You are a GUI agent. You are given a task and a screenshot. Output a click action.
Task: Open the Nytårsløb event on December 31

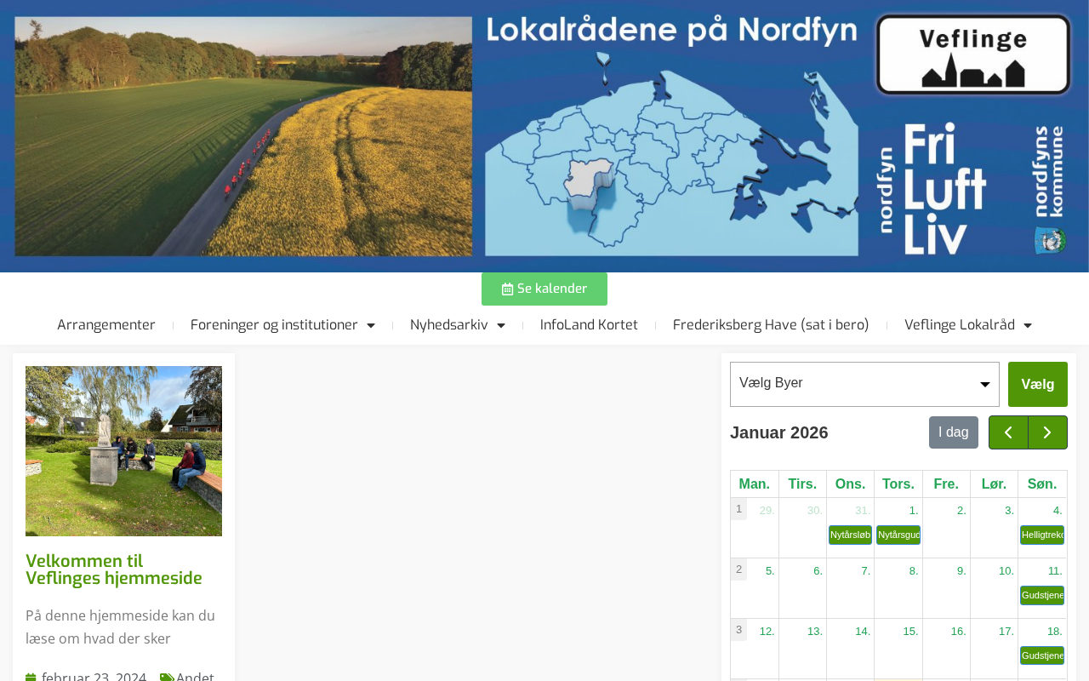(850, 535)
